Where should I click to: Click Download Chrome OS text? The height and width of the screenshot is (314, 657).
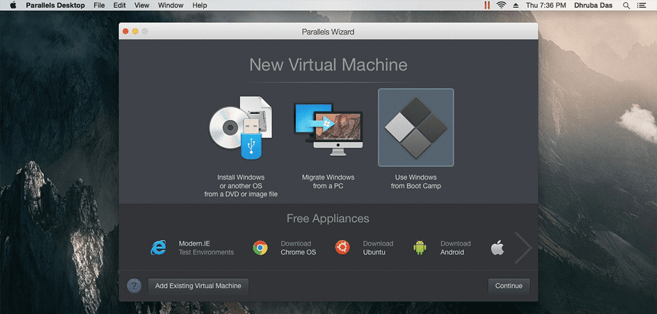(x=299, y=248)
